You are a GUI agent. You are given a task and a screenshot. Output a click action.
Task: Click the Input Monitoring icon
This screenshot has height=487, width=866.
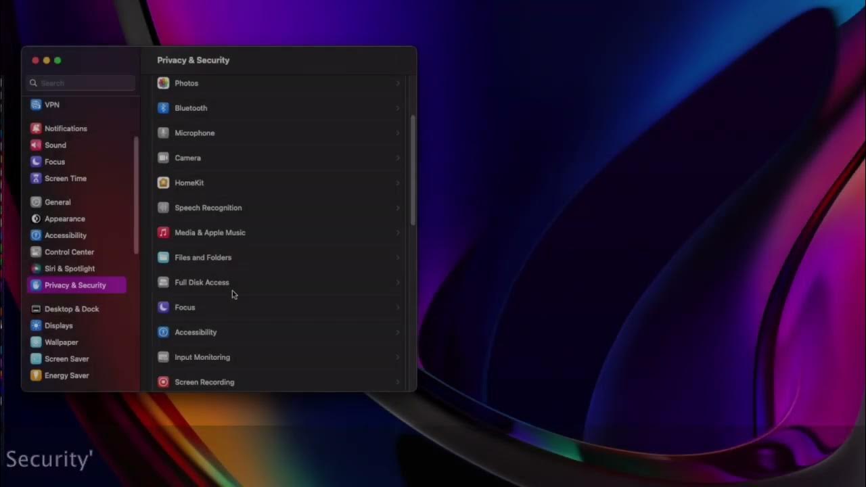point(163,357)
